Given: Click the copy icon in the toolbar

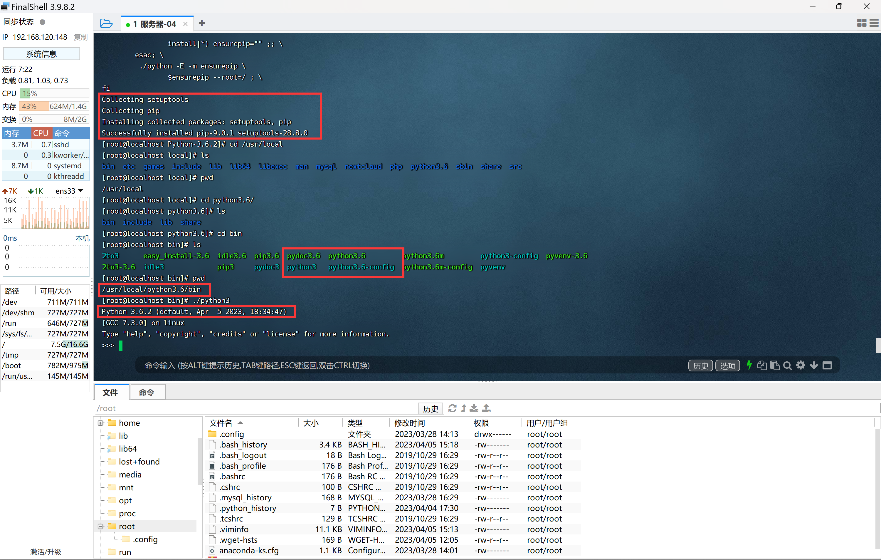Looking at the screenshot, I should coord(762,365).
